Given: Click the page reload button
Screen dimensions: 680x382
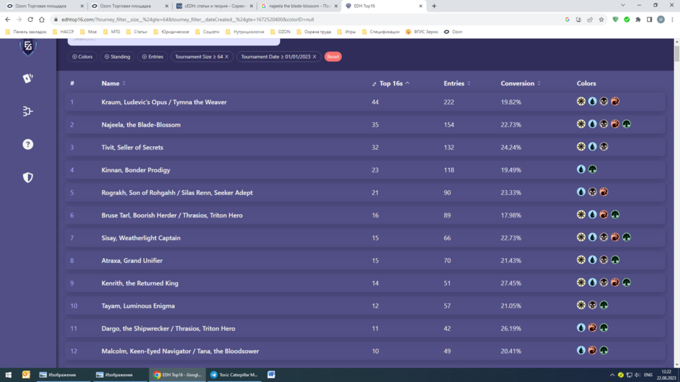Looking at the screenshot, I should [30, 20].
